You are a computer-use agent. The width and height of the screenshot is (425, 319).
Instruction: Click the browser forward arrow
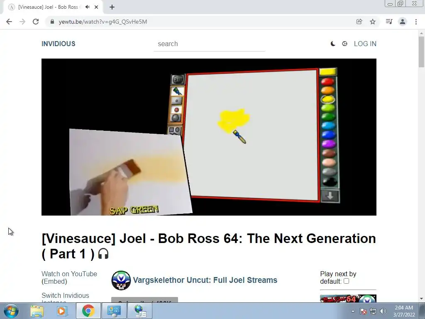click(22, 22)
